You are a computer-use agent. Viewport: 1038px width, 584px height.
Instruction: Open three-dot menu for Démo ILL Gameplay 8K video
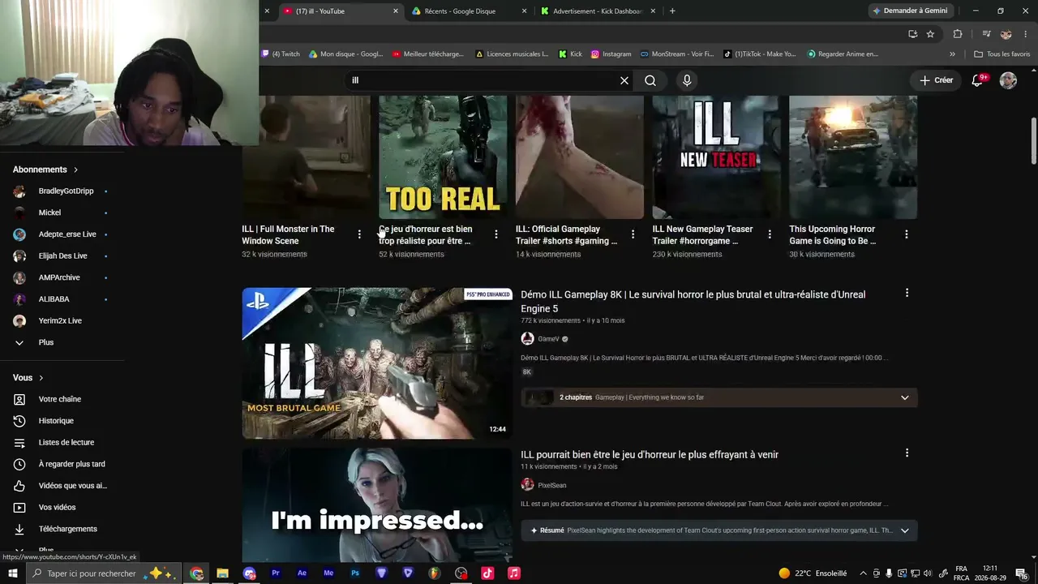click(907, 293)
